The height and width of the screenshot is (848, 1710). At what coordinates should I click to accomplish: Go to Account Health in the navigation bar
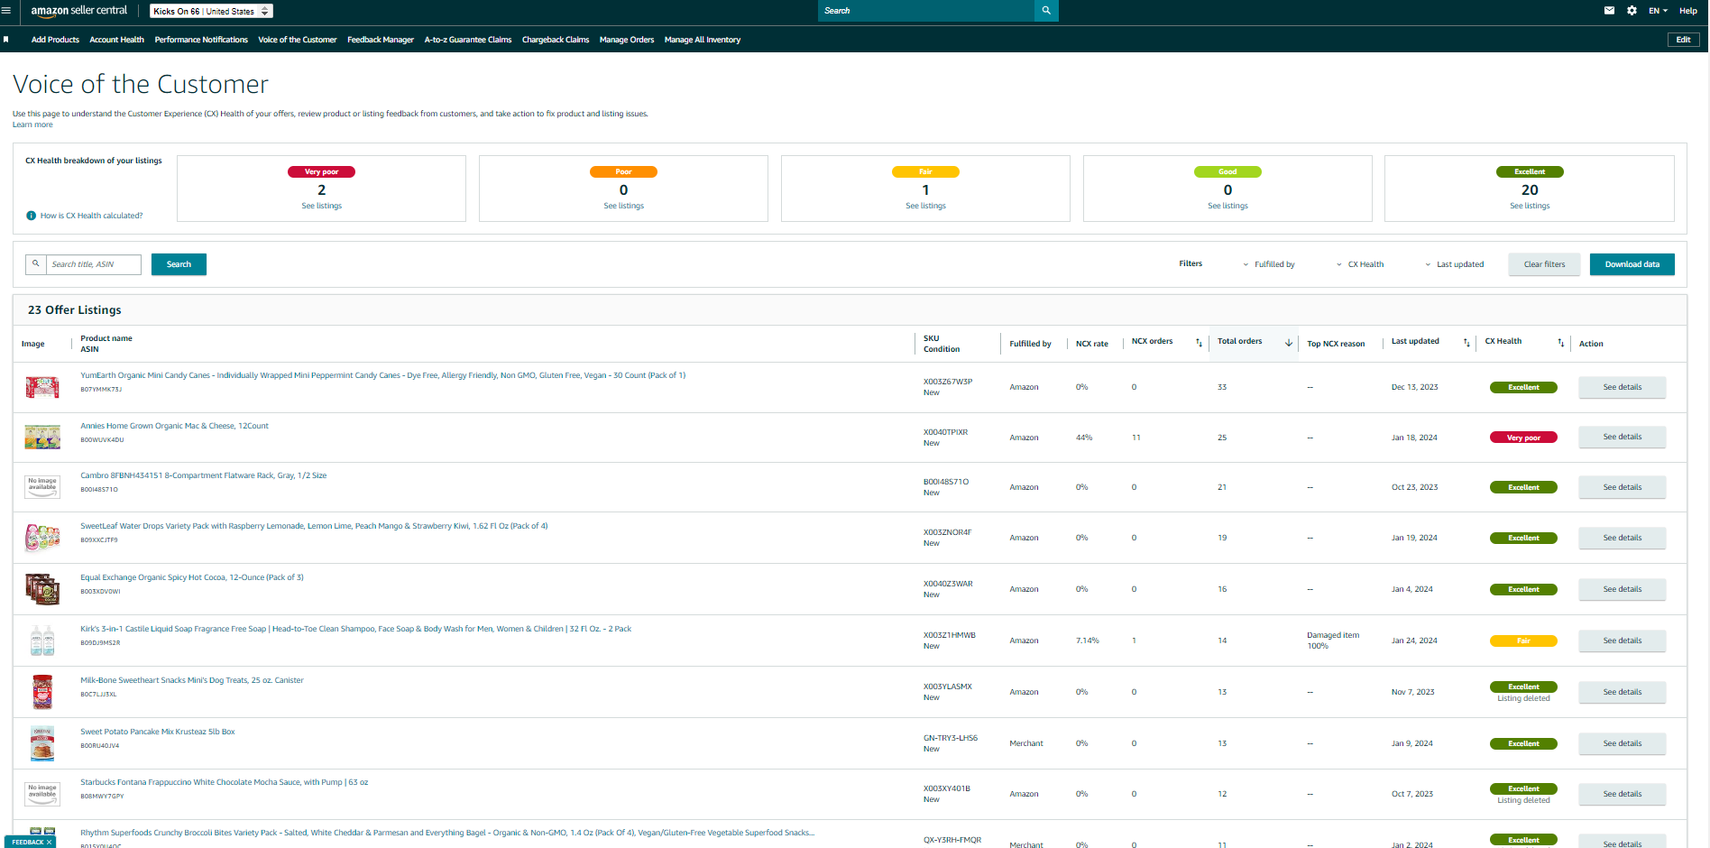(116, 40)
